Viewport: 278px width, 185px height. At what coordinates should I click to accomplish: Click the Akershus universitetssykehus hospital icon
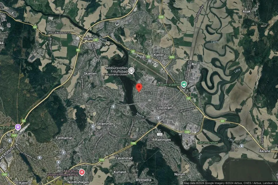click(82, 172)
